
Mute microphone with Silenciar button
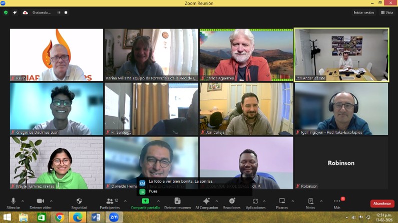pyautogui.click(x=14, y=202)
